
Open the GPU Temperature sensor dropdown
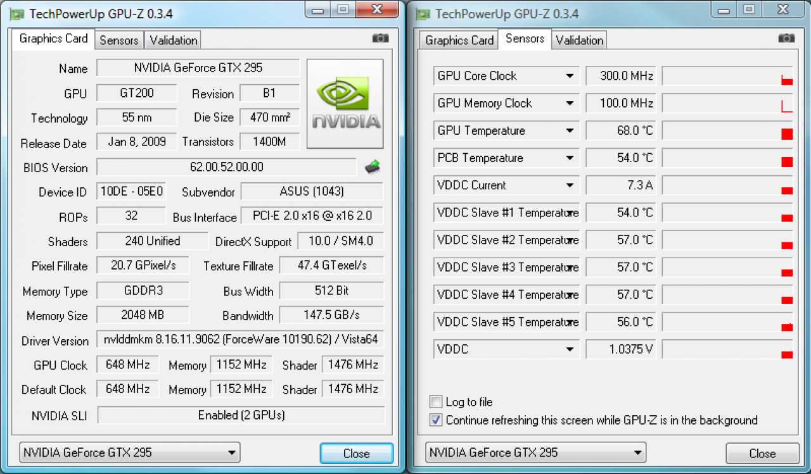point(570,130)
